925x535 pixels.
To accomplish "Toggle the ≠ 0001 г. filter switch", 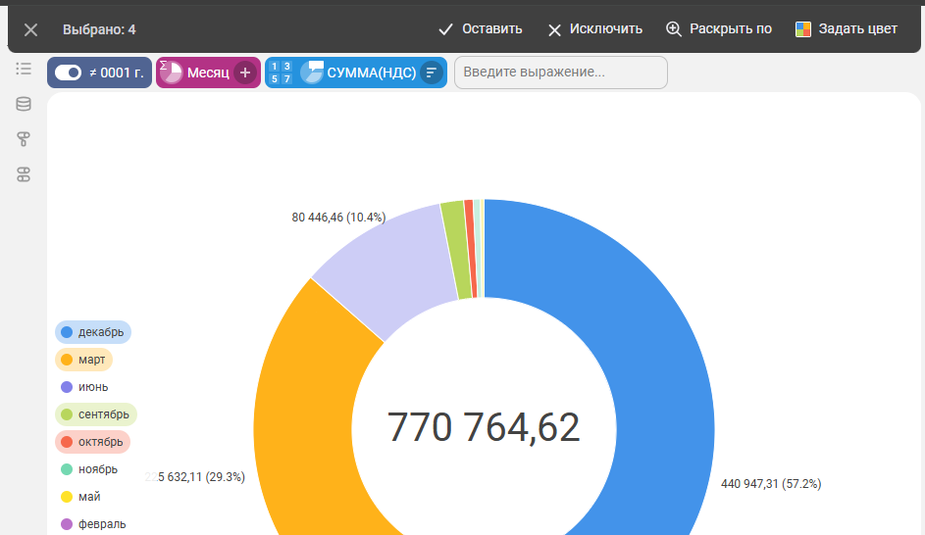I will (x=68, y=73).
